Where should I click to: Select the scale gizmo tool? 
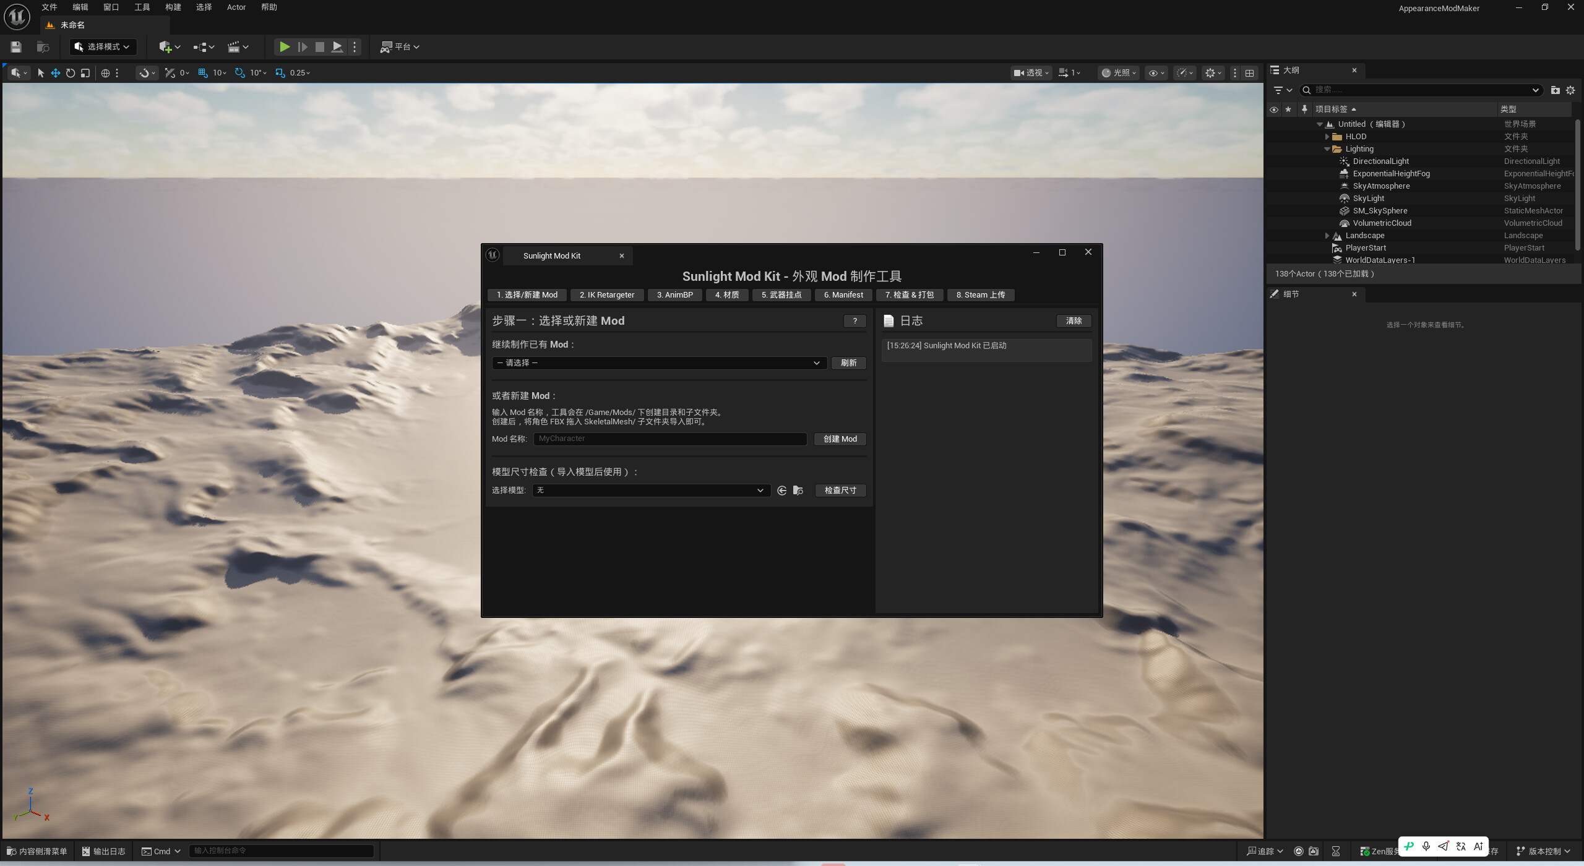[85, 73]
